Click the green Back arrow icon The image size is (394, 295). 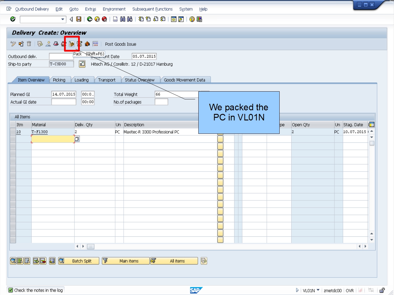point(90,19)
